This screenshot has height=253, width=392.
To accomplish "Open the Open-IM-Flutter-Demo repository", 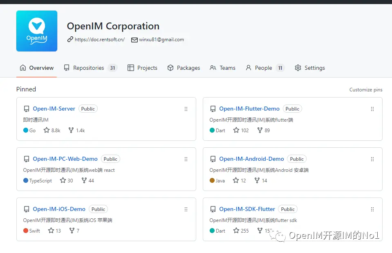I will pyautogui.click(x=249, y=109).
